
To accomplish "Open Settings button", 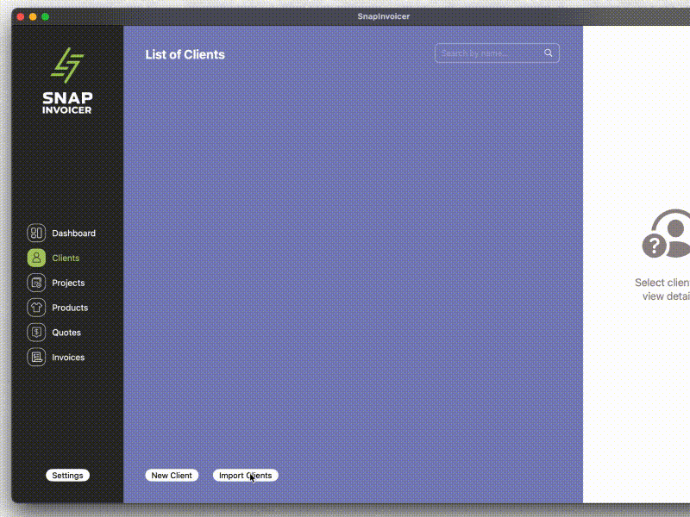I will pyautogui.click(x=67, y=476).
